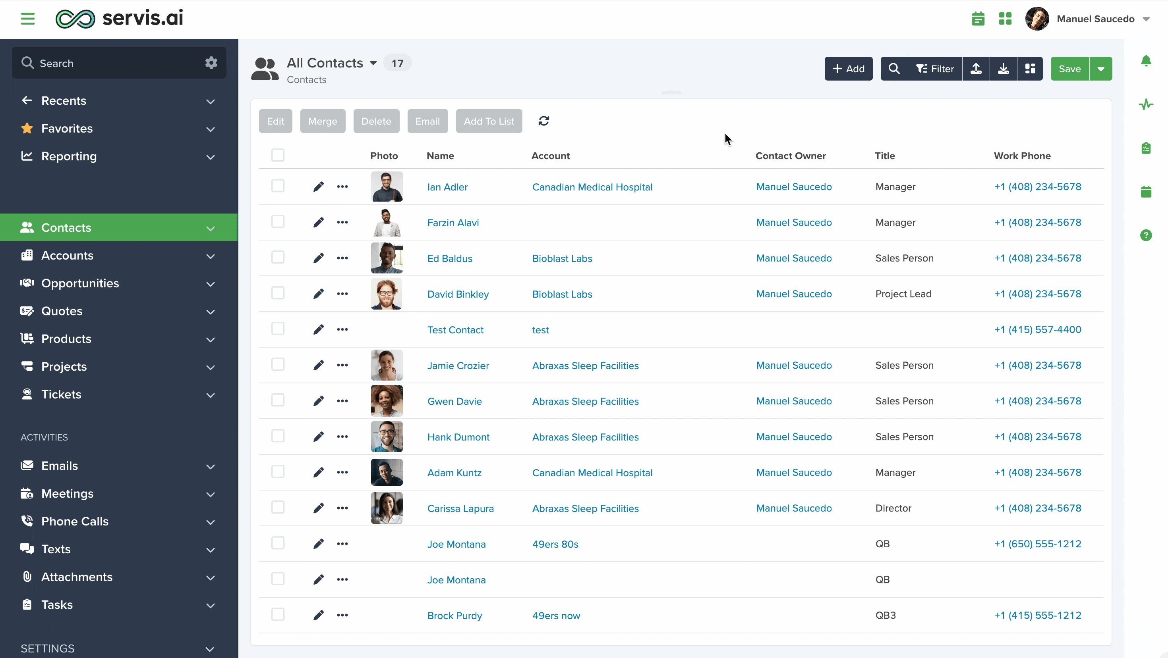Go to Quotes in sidebar
Viewport: 1168px width, 658px height.
tap(62, 311)
